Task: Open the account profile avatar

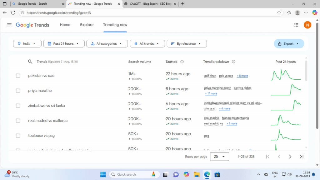Action: pos(307,25)
